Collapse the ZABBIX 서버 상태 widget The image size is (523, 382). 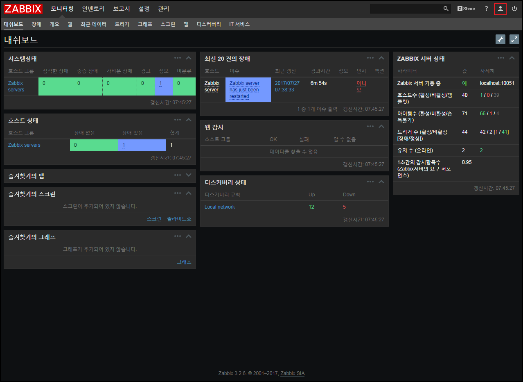point(512,58)
